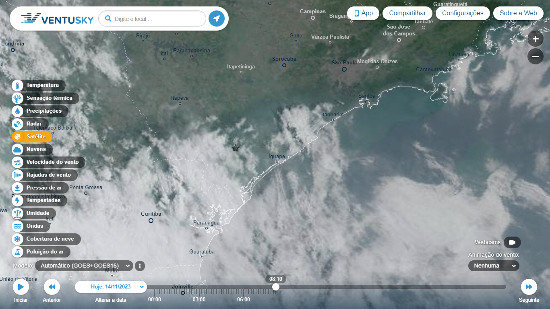
Task: Click the Nuvens cloud icon
Action: coord(18,149)
